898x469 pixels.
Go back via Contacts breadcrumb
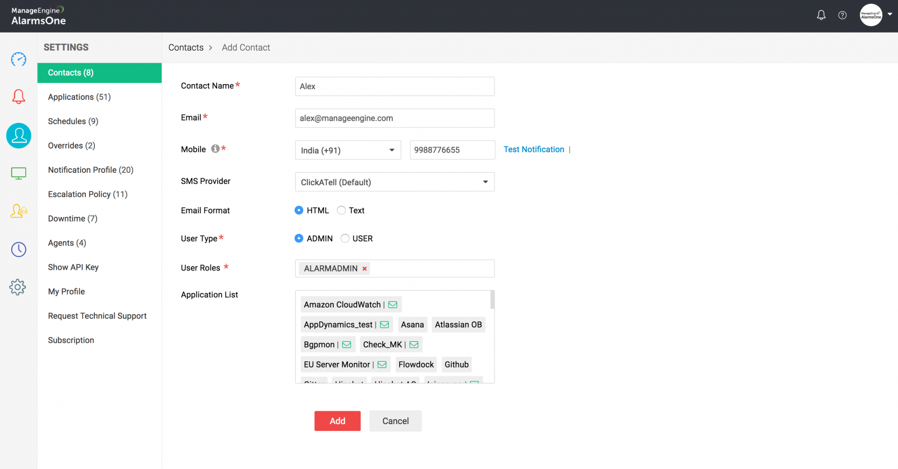[x=186, y=48]
